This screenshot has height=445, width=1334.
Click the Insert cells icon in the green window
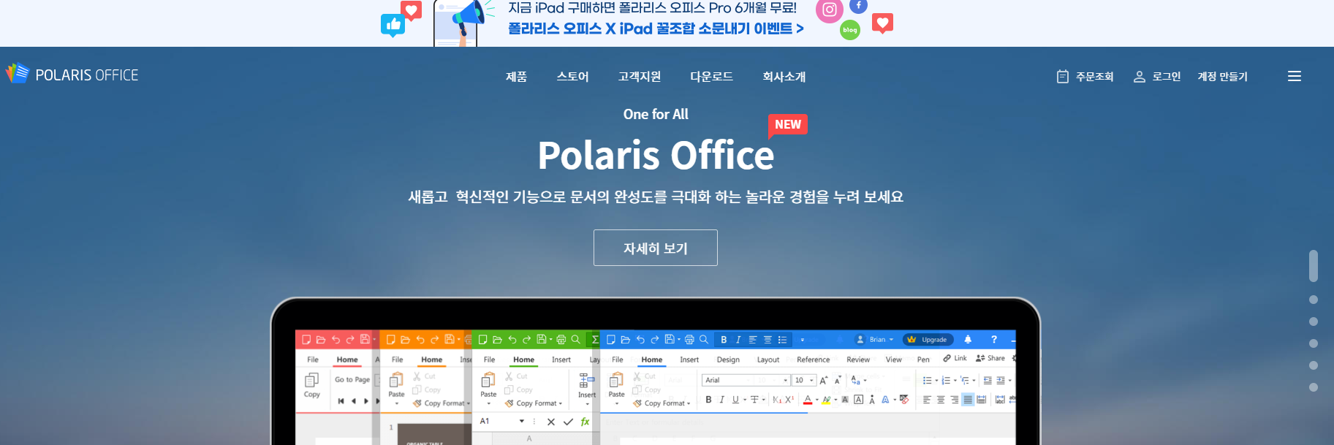click(586, 381)
